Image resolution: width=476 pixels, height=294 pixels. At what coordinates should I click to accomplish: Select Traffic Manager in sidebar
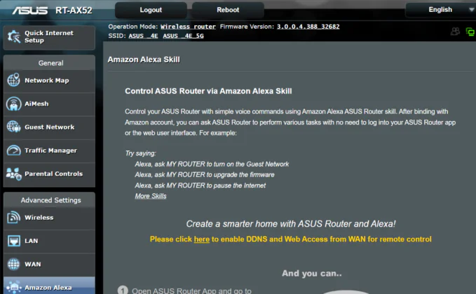(49, 150)
